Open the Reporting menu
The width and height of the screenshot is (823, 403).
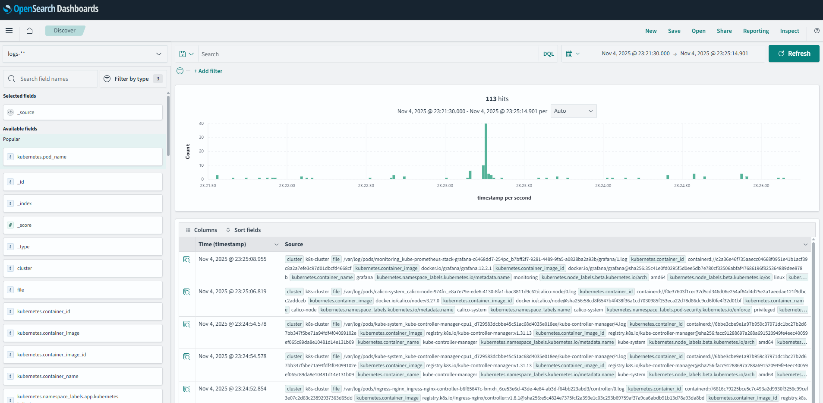(756, 31)
